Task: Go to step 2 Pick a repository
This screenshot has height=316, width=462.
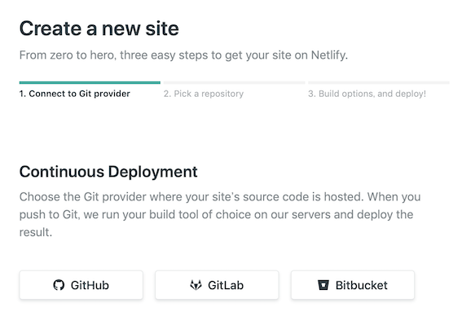Action: point(204,94)
